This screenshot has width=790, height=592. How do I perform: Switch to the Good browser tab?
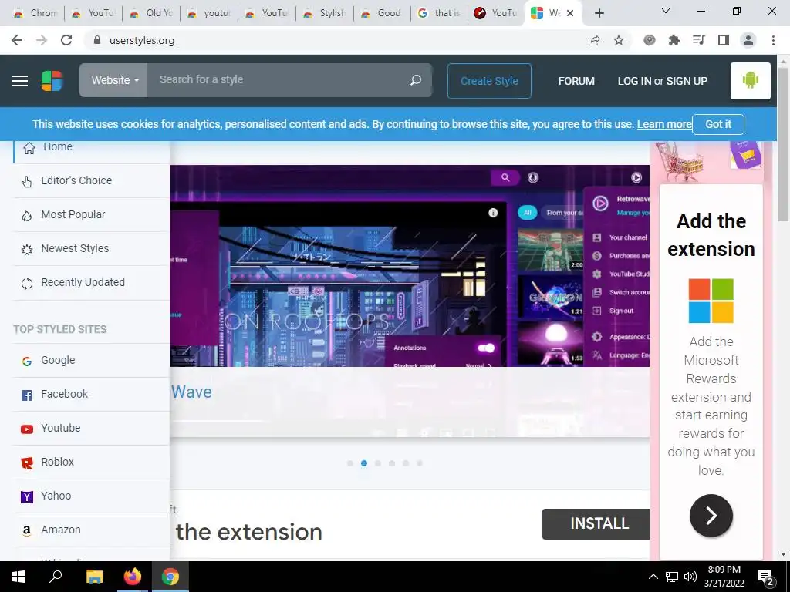pos(382,13)
